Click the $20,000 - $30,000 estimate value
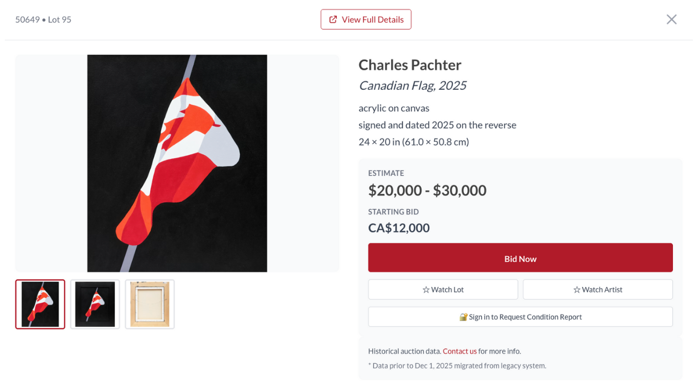The width and height of the screenshot is (698, 392). point(427,190)
